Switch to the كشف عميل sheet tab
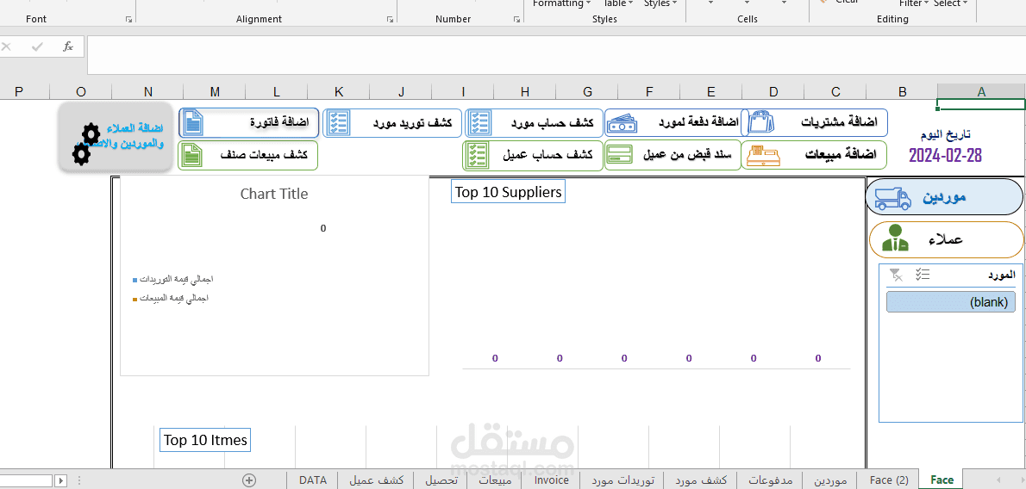The width and height of the screenshot is (1026, 489). click(x=376, y=480)
